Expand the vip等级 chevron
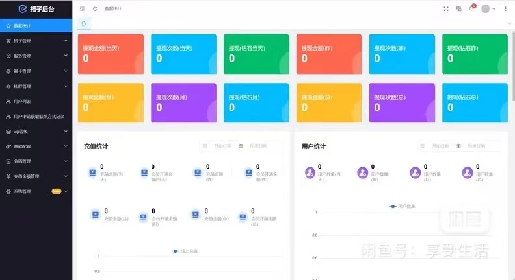 coord(66,132)
